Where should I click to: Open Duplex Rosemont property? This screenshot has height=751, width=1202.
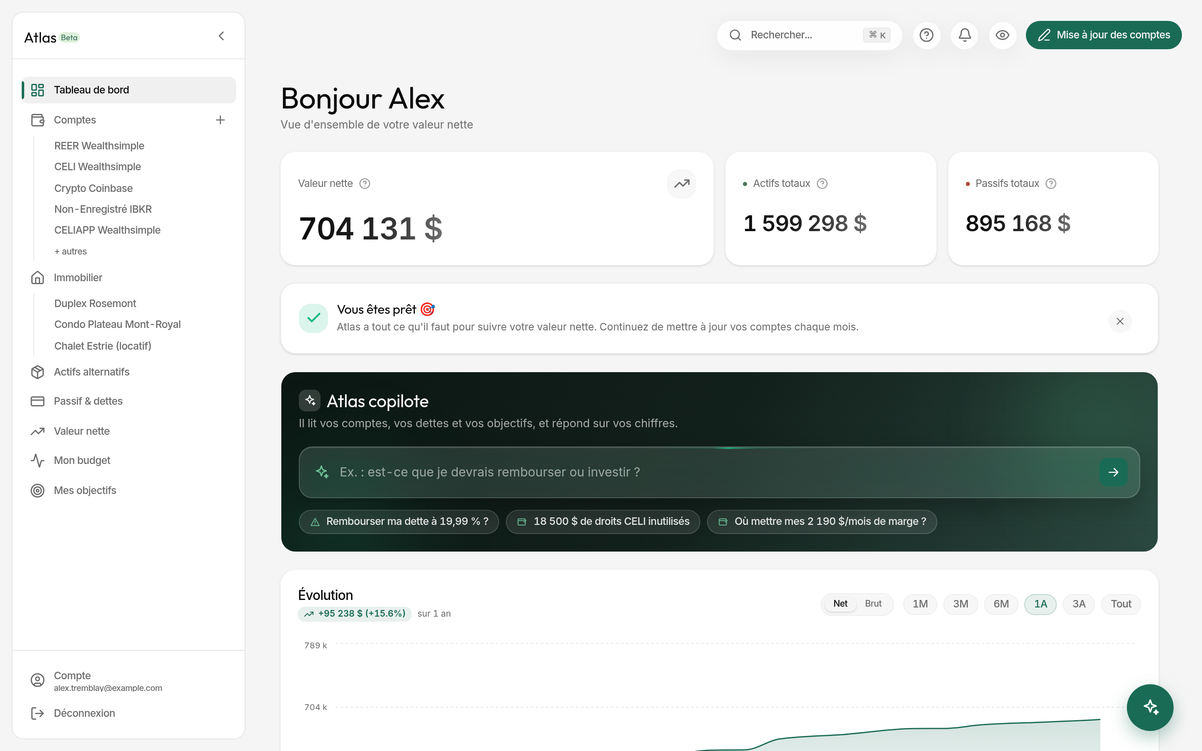95,303
